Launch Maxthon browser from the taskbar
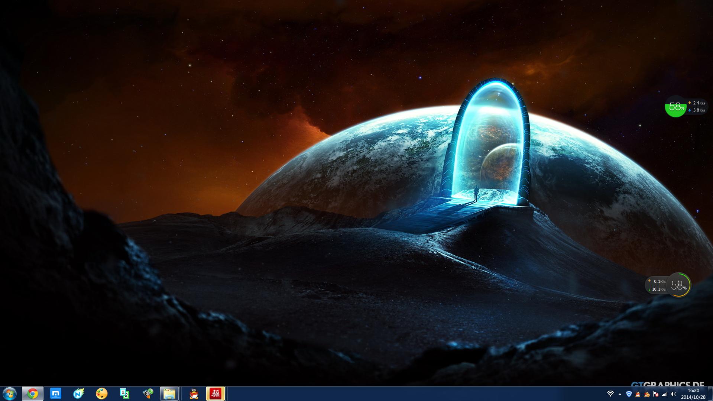 [x=56, y=394]
